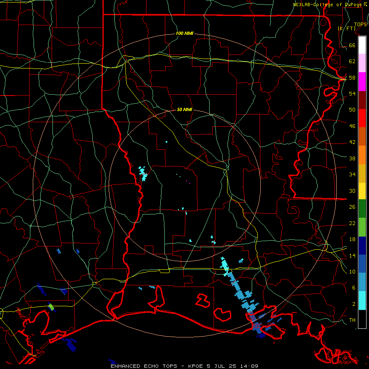The height and width of the screenshot is (369, 369).
Task: Click the '100 NMI' range ring label
Action: click(x=184, y=33)
